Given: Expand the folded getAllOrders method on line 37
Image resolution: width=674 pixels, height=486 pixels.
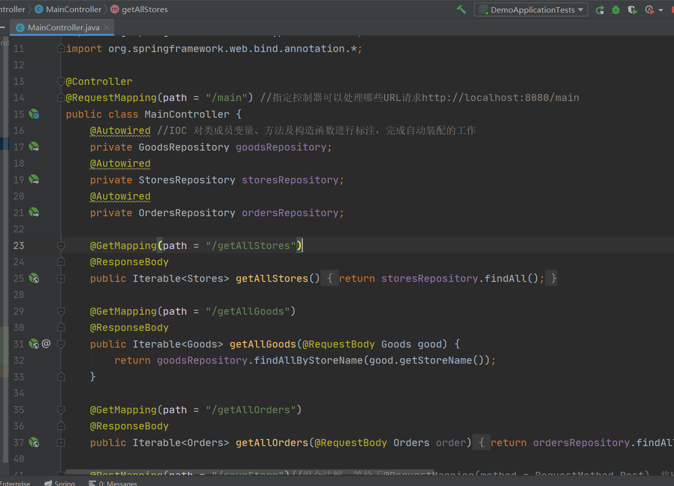Looking at the screenshot, I should coord(61,443).
